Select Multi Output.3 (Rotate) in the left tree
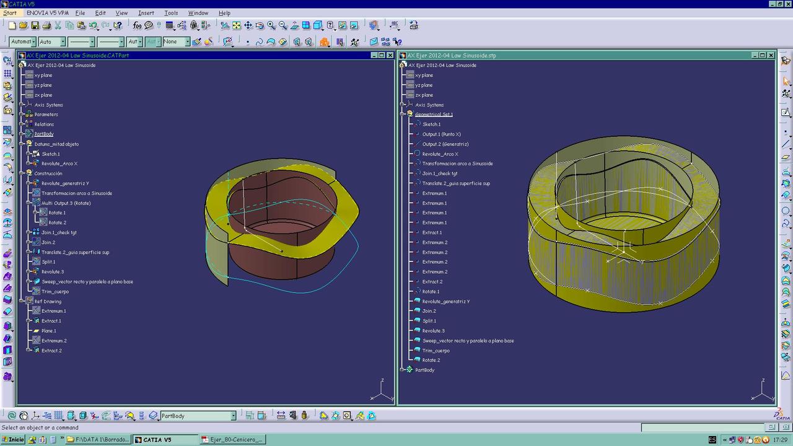 (x=66, y=203)
